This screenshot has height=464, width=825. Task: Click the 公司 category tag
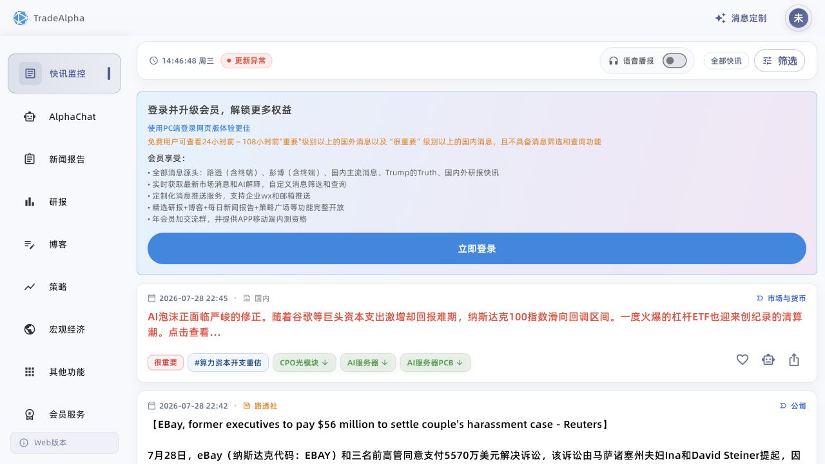(x=793, y=406)
